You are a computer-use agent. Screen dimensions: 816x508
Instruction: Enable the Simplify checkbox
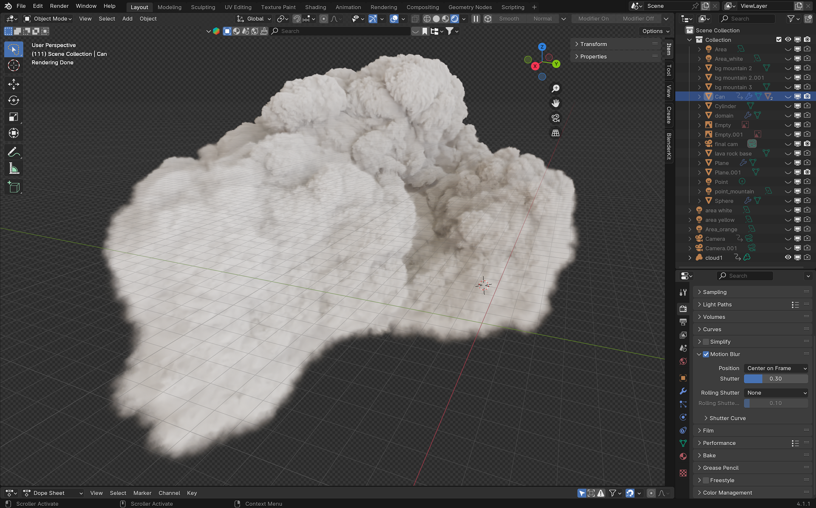coord(706,342)
